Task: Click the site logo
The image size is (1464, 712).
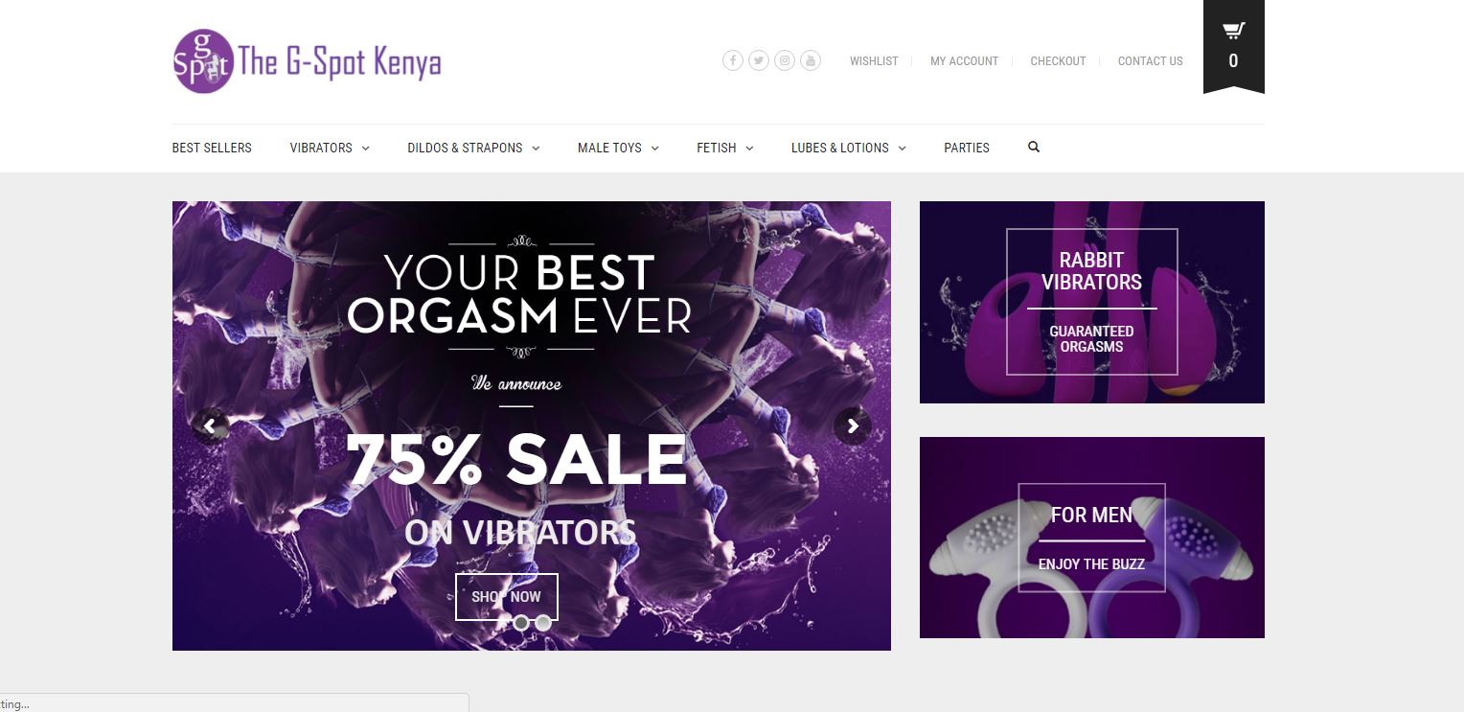Action: tap(307, 61)
